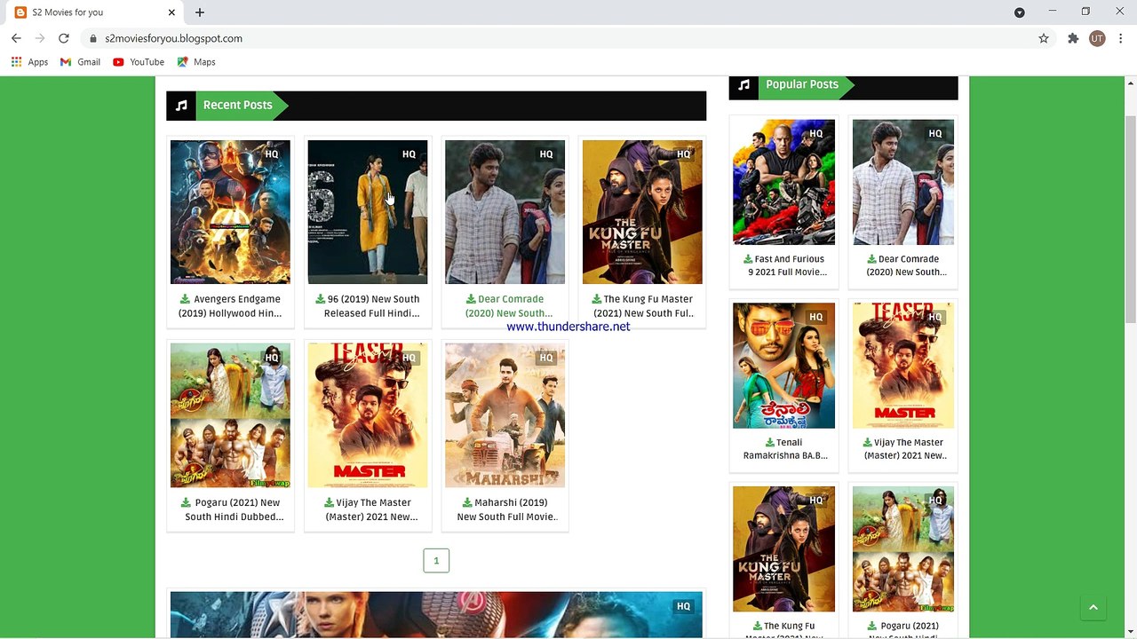Open the Vijay The Master poster in Recent Posts
The height and width of the screenshot is (639, 1137).
point(367,415)
